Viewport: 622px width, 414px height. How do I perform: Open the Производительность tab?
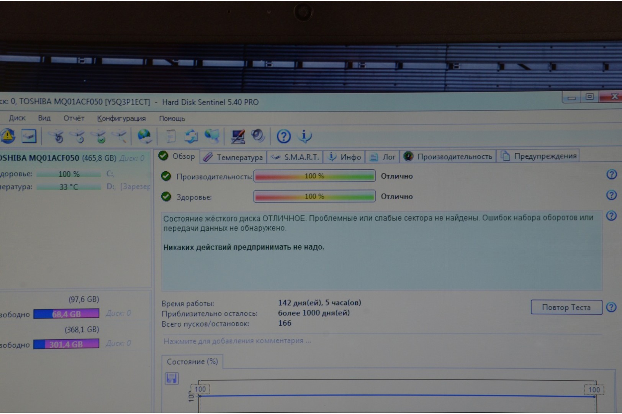(448, 156)
